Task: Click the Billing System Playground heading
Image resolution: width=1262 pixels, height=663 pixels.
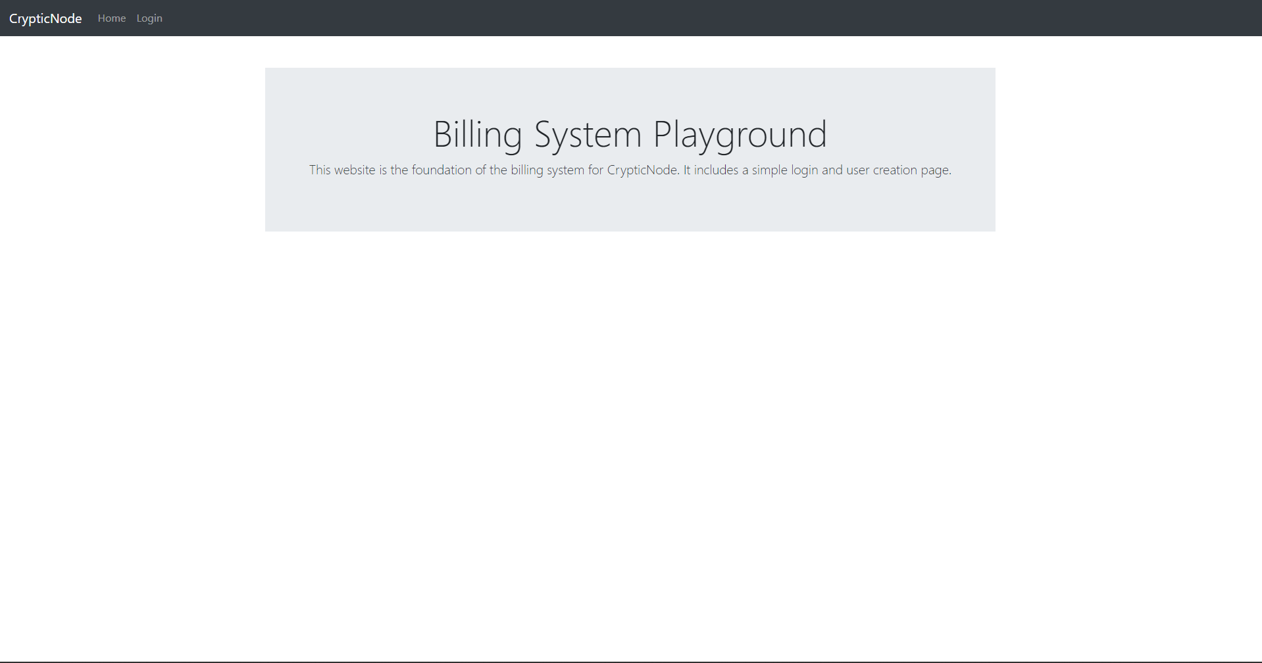Action: pos(629,134)
